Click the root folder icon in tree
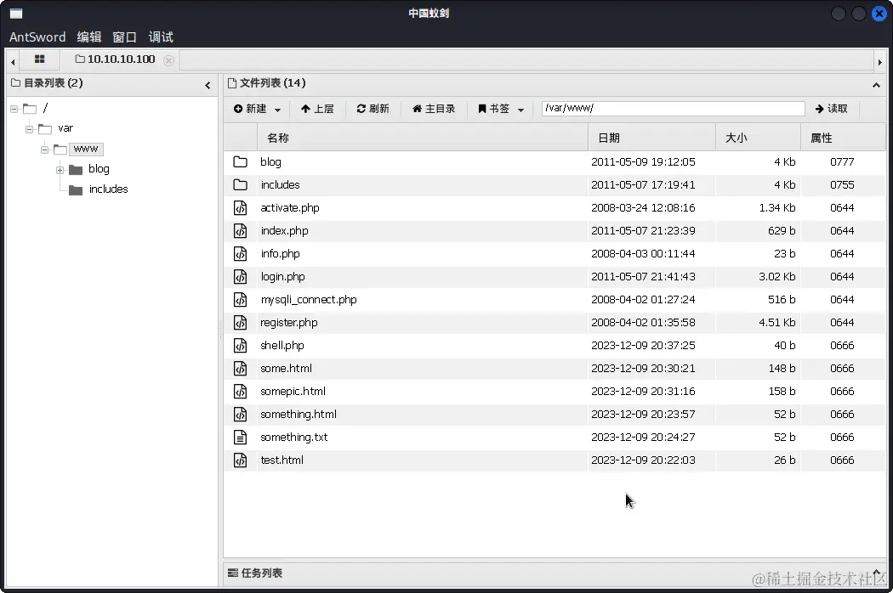893x593 pixels. [x=30, y=109]
